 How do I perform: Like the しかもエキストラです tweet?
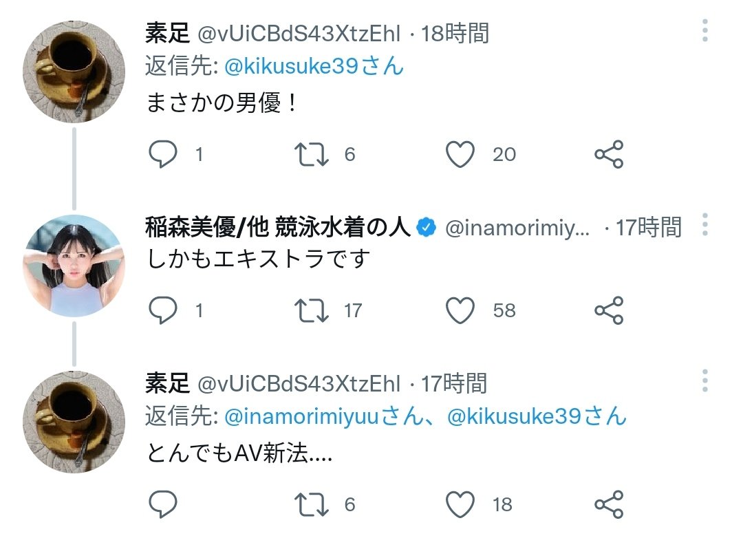(x=460, y=311)
